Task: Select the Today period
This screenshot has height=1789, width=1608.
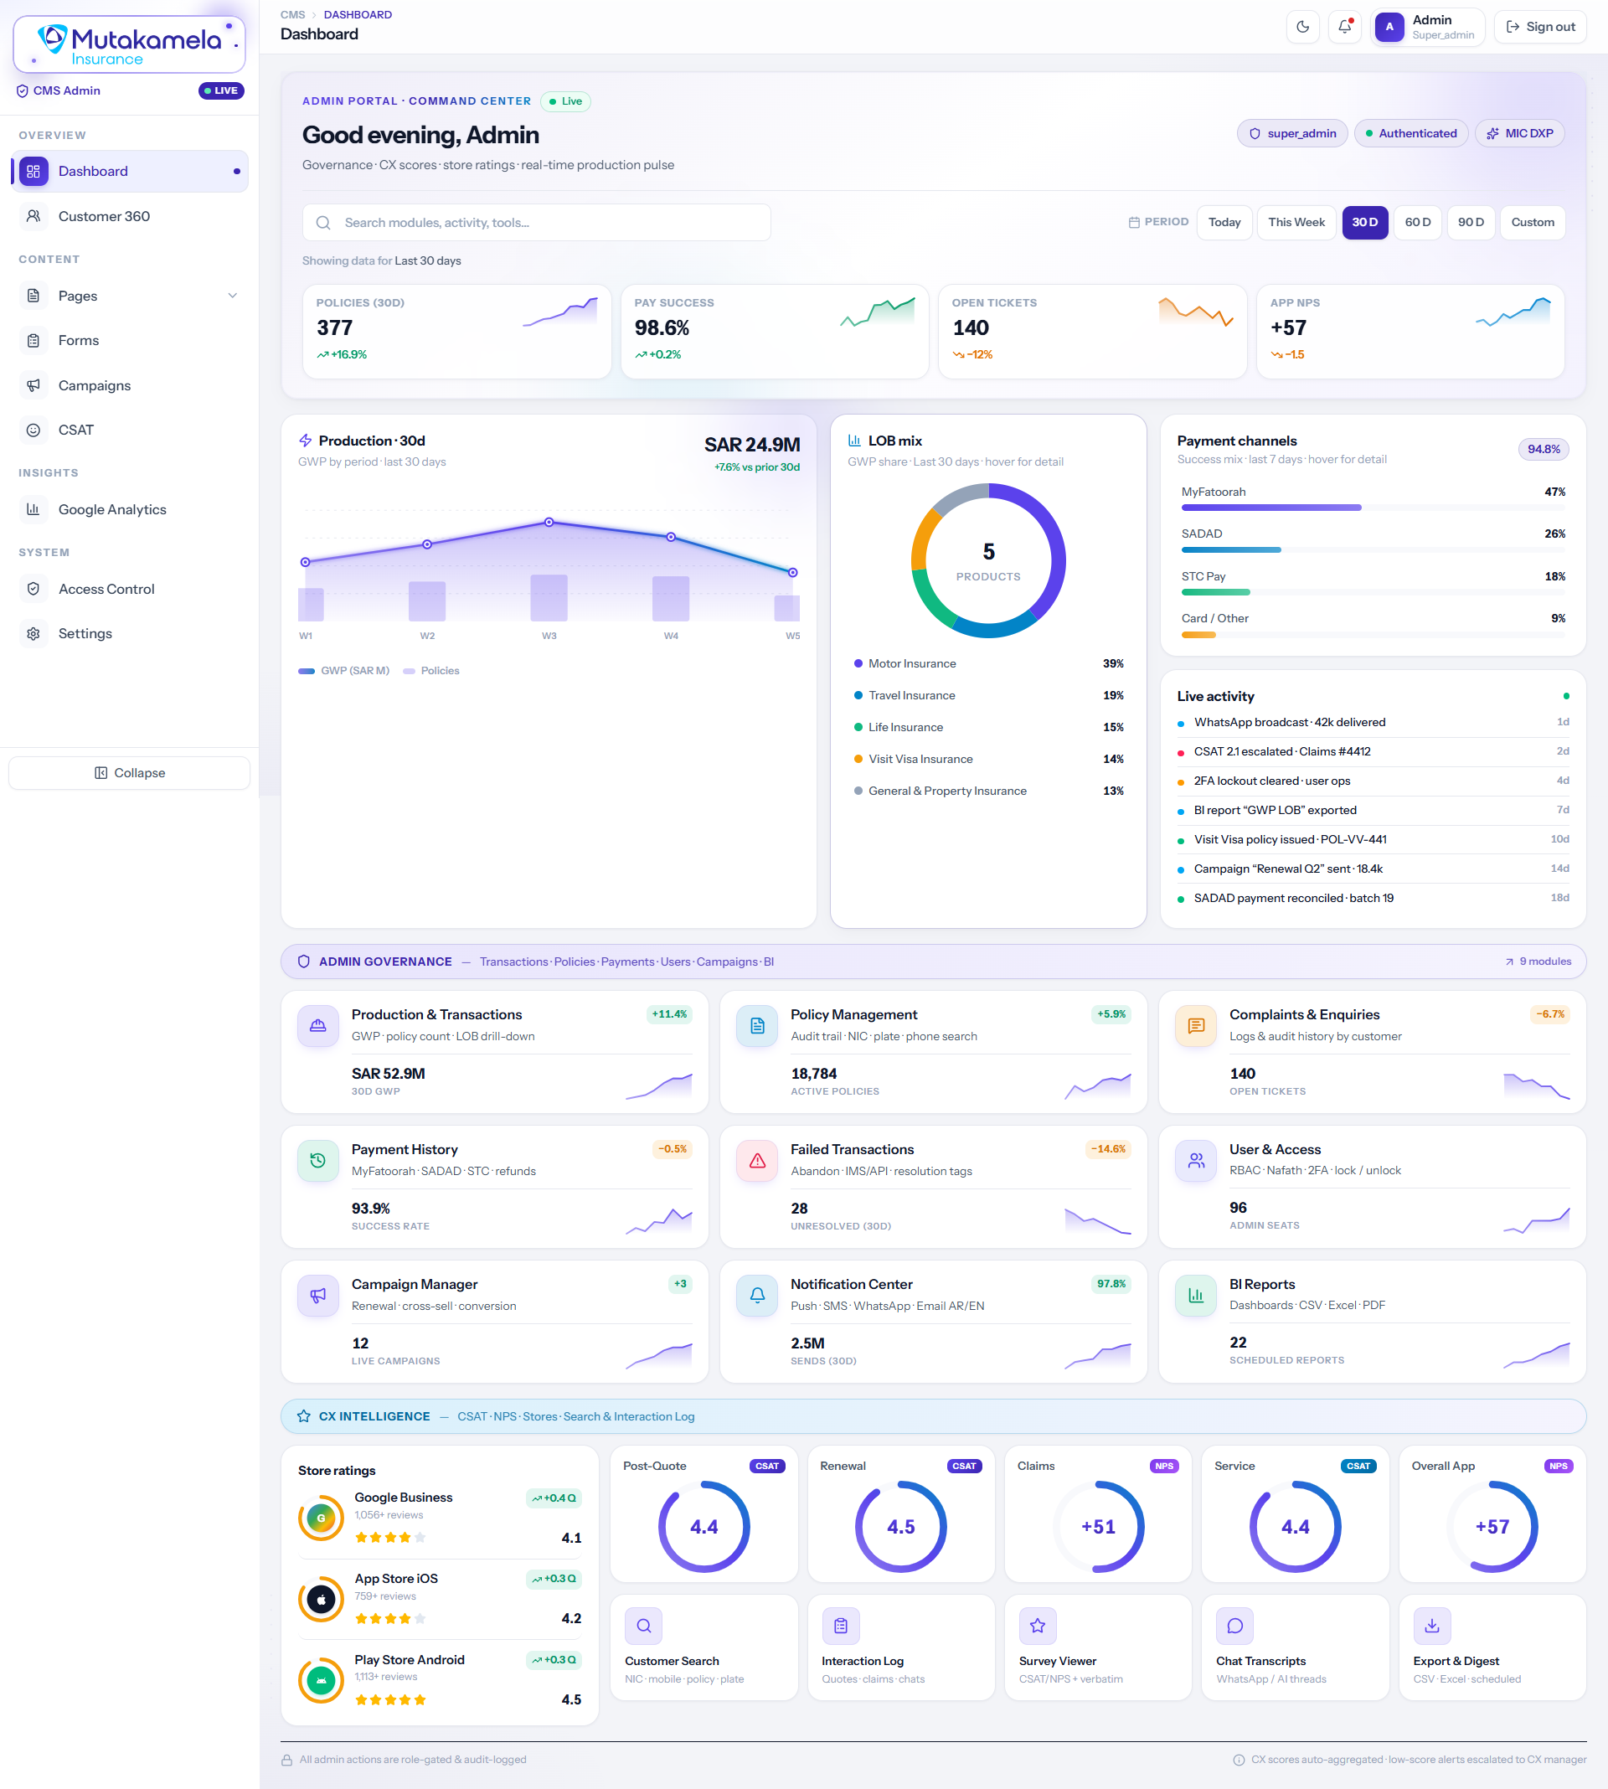Action: tap(1224, 223)
